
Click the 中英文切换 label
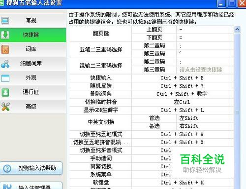pyautogui.click(x=101, y=122)
